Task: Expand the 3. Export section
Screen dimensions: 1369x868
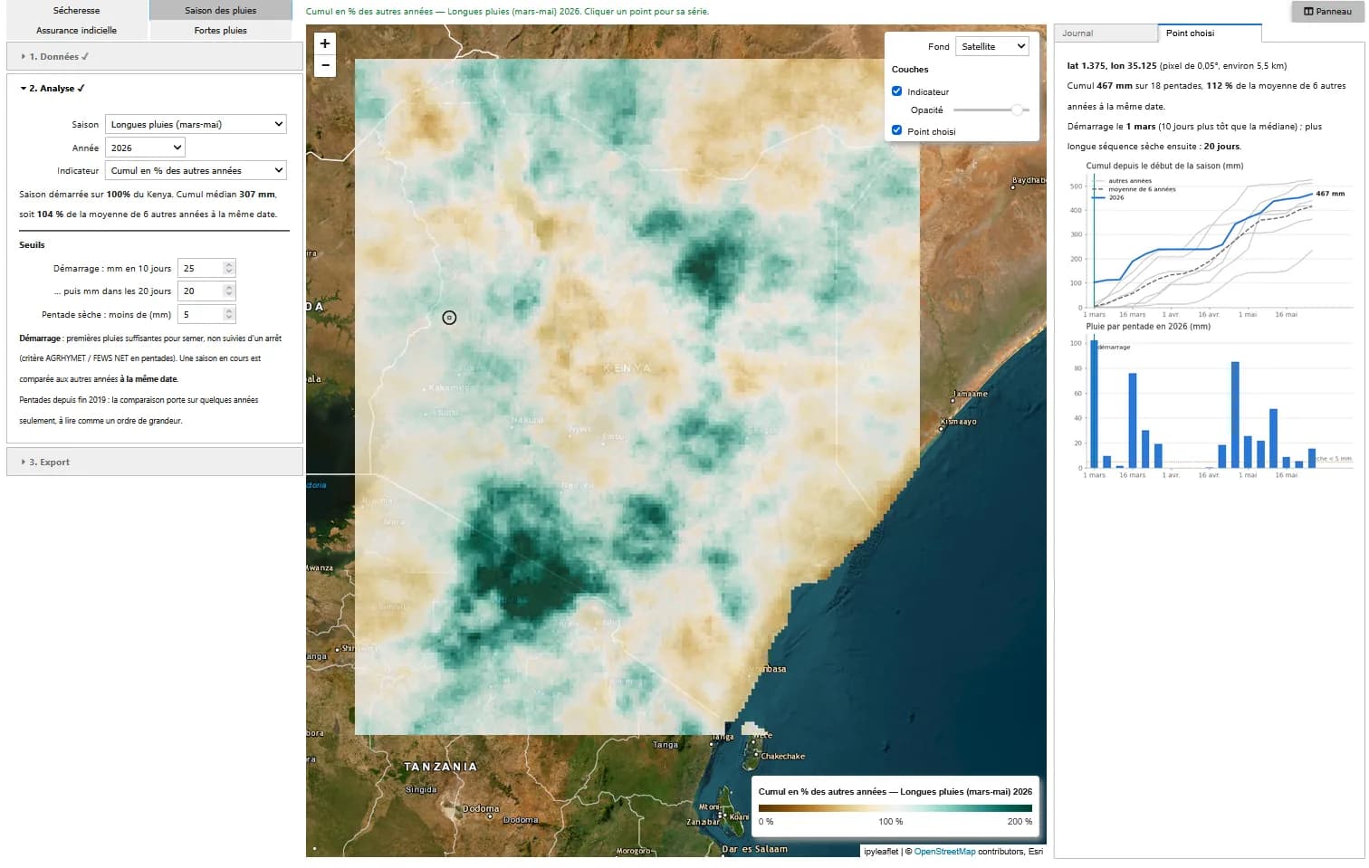Action: click(155, 462)
